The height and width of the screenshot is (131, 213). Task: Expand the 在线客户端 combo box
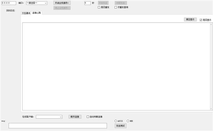coord(49,117)
